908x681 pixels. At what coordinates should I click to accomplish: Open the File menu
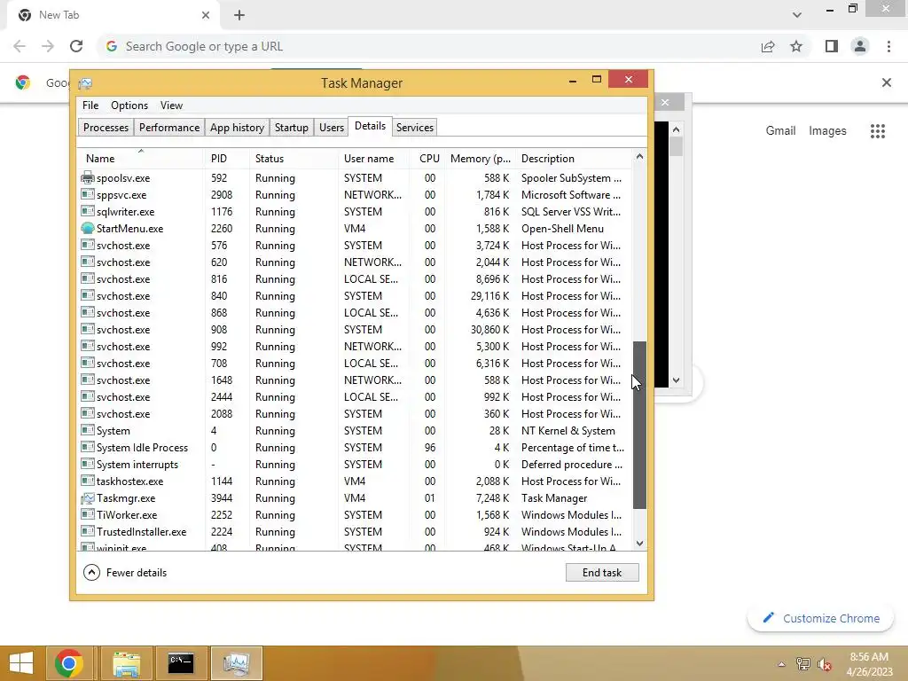tap(90, 106)
